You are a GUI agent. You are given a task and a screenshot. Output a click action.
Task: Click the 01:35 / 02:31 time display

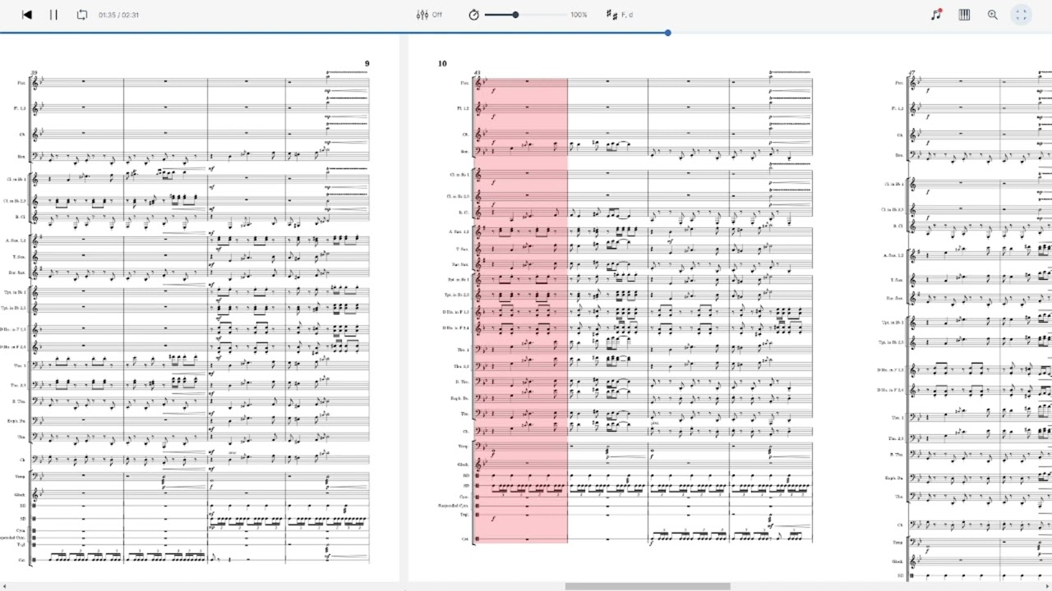118,15
